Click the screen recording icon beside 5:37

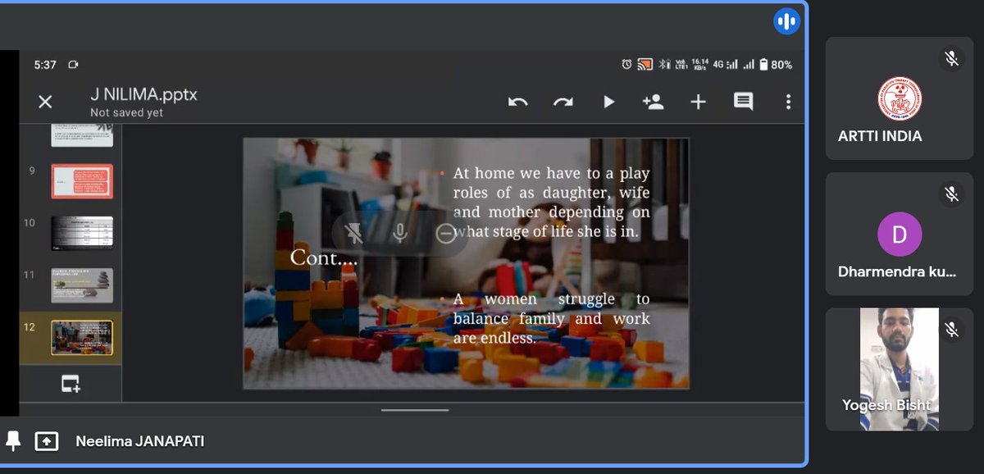[74, 65]
